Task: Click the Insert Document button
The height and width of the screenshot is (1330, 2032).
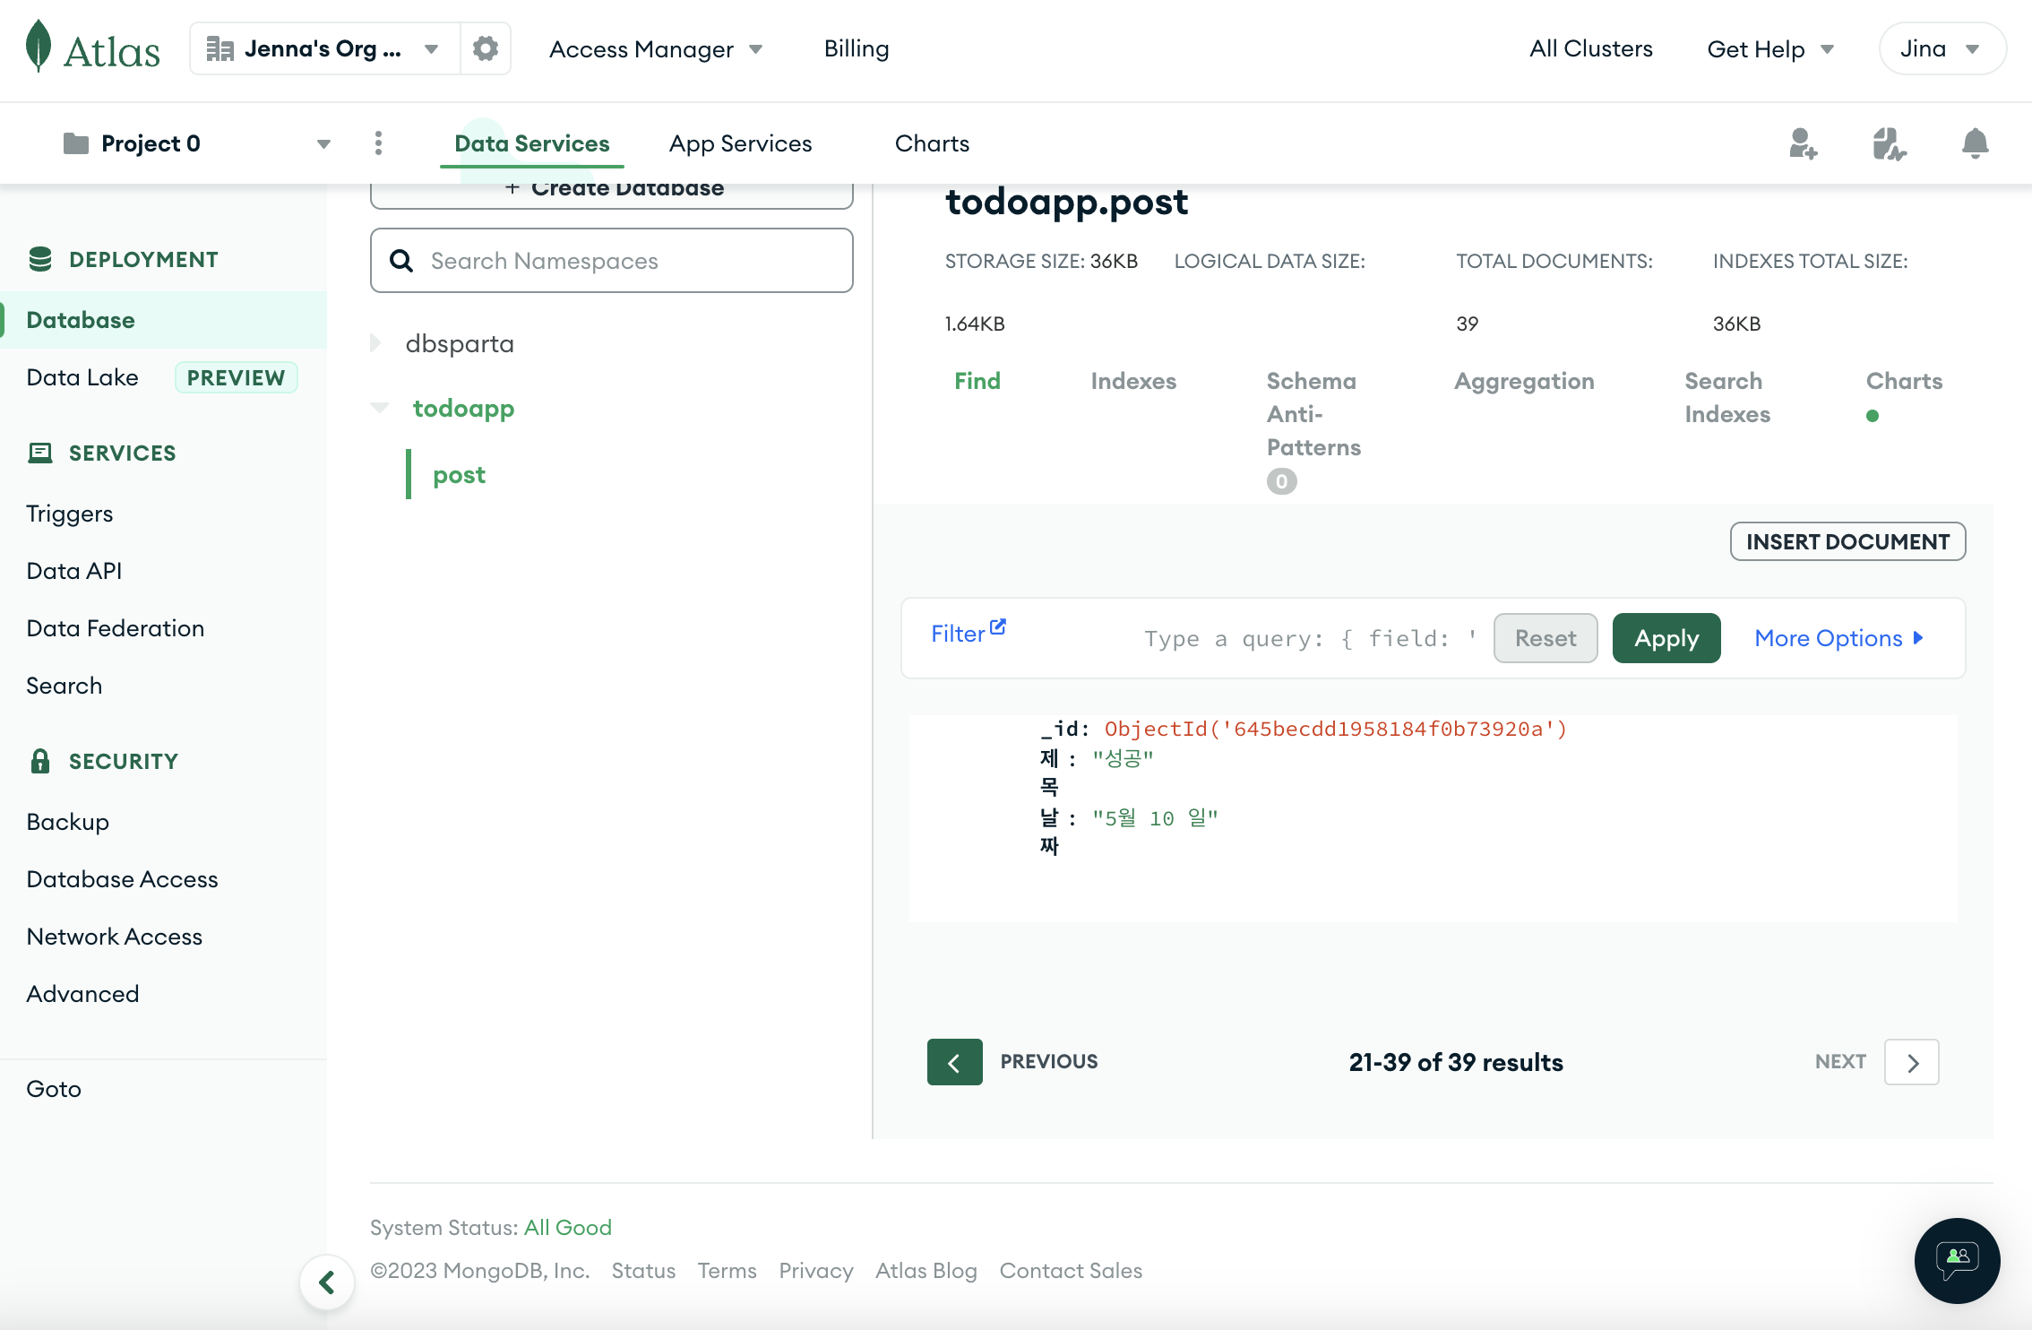Action: [x=1847, y=541]
